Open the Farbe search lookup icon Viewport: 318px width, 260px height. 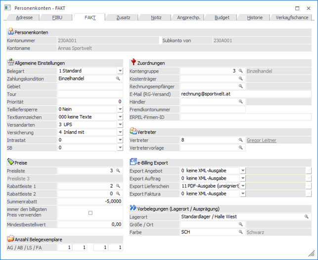point(241,231)
